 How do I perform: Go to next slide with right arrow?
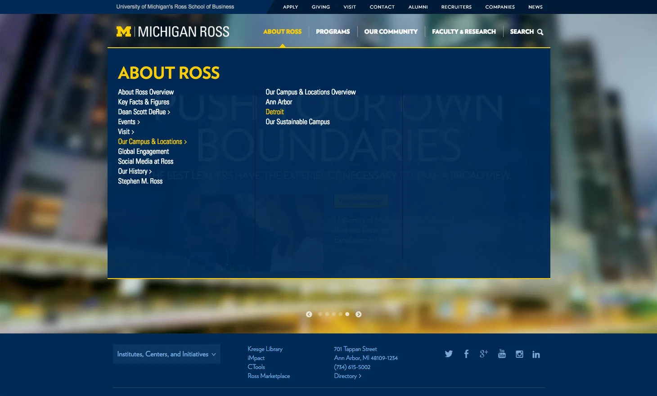[358, 314]
